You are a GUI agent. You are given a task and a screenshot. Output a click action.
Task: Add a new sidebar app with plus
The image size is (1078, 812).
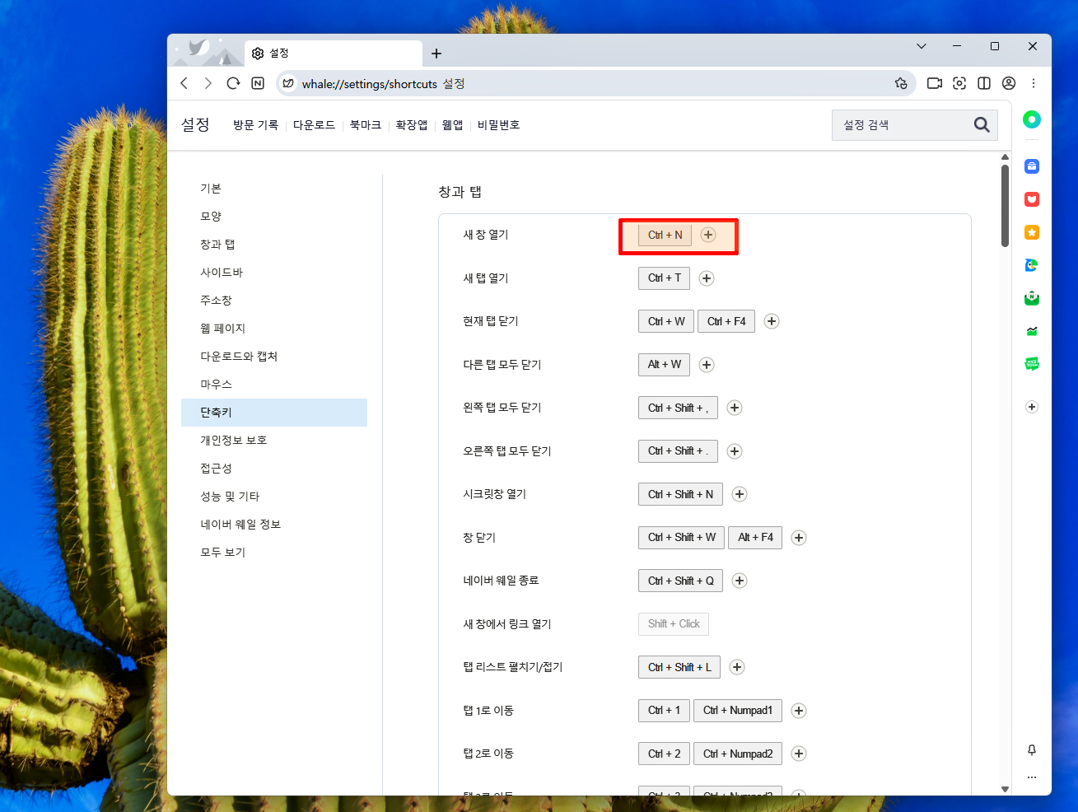[x=1032, y=407]
